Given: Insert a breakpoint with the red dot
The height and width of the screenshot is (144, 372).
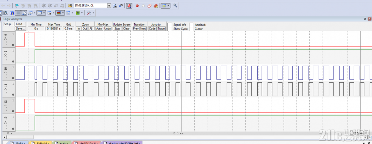Looking at the screenshot, I should [137, 6].
